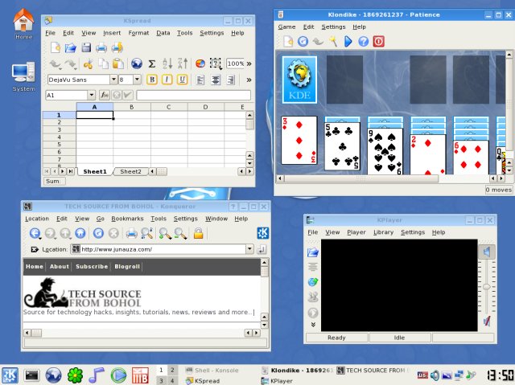Toggle left text alignment in KSpread
Image resolution: width=515 pixels, height=385 pixels.
point(200,80)
